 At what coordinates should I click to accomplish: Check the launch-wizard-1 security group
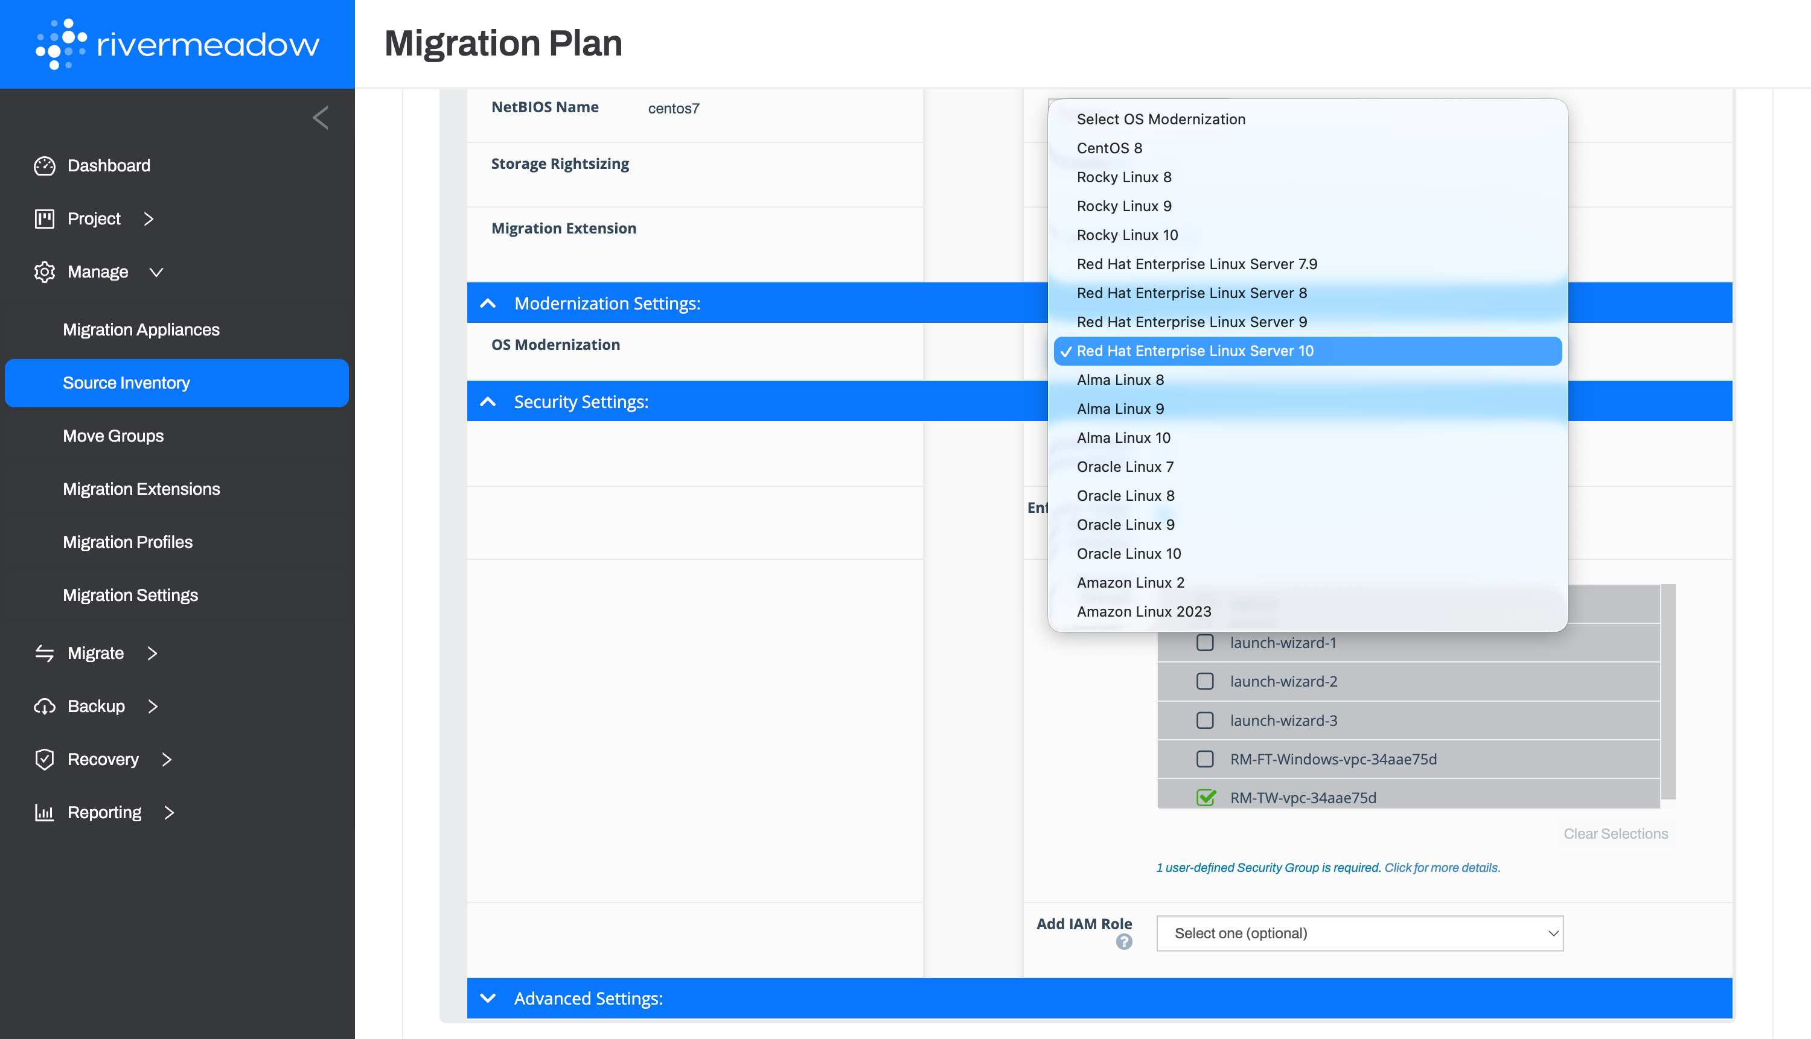pos(1205,643)
